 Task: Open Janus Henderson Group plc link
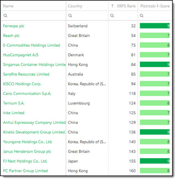pos(27,152)
